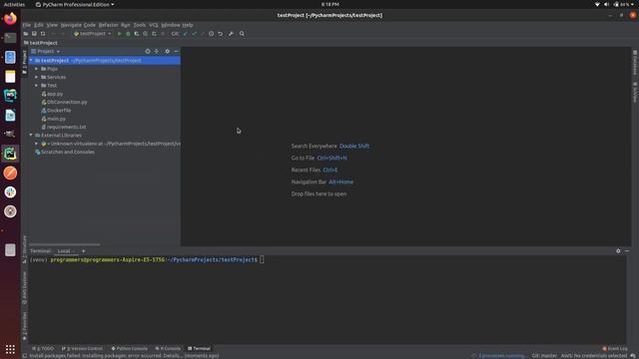Image resolution: width=639 pixels, height=359 pixels.
Task: Toggle the Terminal tool window button
Action: tap(200, 348)
